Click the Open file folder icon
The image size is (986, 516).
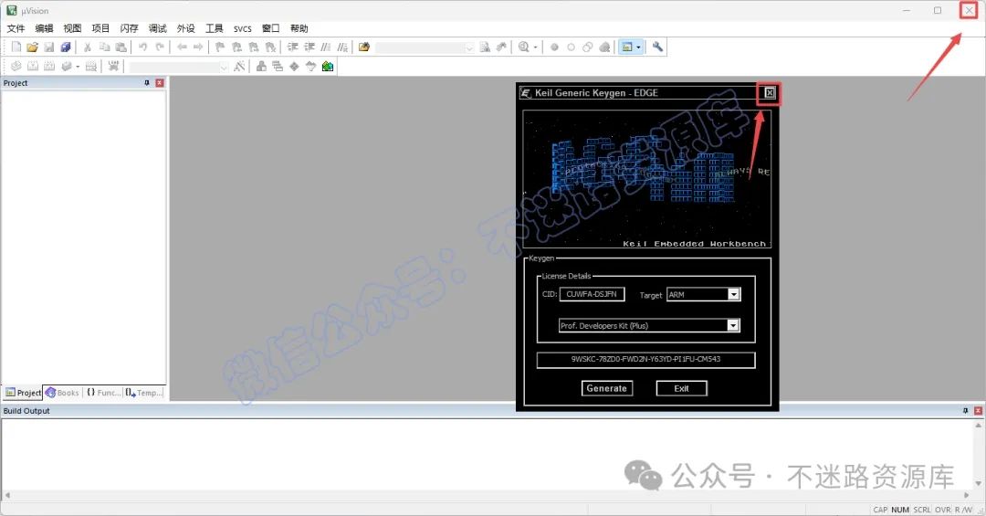point(33,47)
